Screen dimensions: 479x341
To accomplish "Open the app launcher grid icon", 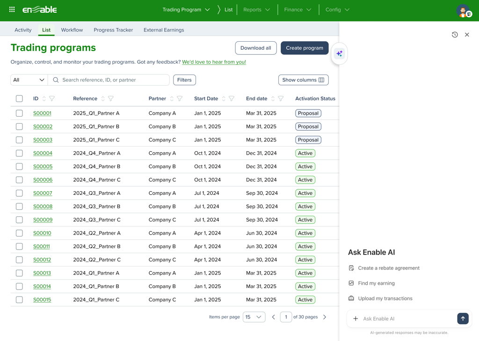I will (12, 9).
